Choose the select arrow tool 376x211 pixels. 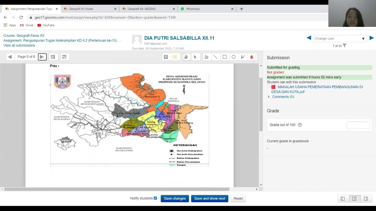pos(195,57)
